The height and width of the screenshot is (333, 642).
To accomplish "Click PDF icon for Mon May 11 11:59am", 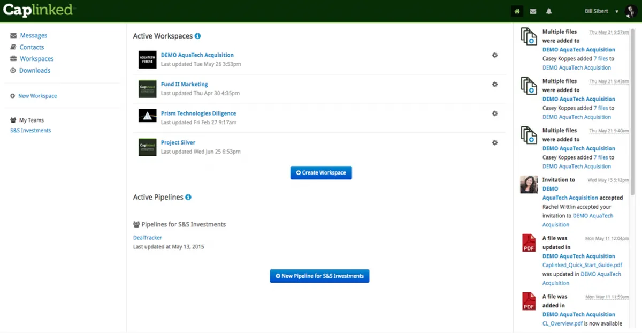I will [x=529, y=301].
